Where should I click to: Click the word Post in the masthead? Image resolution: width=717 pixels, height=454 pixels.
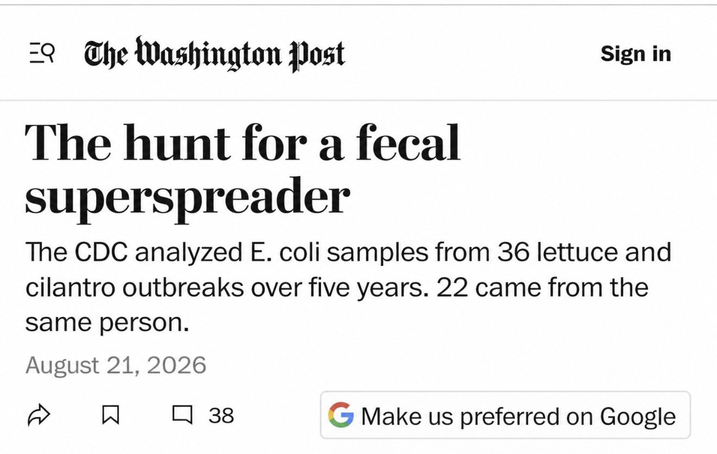[318, 54]
